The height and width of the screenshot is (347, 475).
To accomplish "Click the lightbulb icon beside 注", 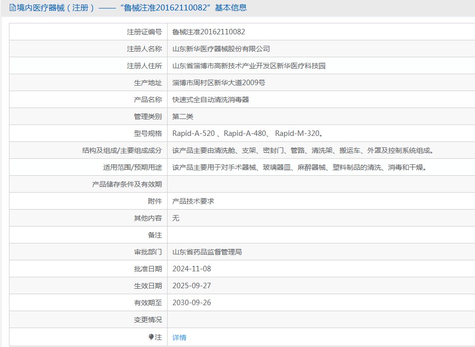I will click(151, 337).
